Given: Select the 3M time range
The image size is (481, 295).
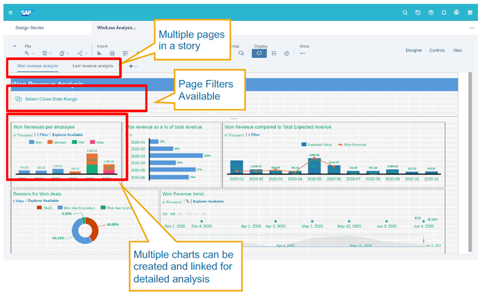Looking at the screenshot, I should [173, 214].
